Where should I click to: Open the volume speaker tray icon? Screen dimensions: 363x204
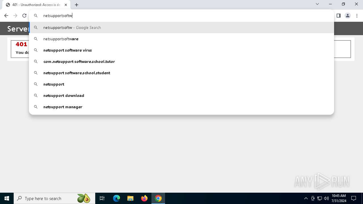coord(326,198)
